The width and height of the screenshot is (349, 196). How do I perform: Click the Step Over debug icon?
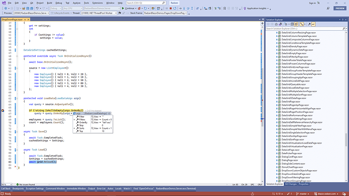click(x=188, y=9)
